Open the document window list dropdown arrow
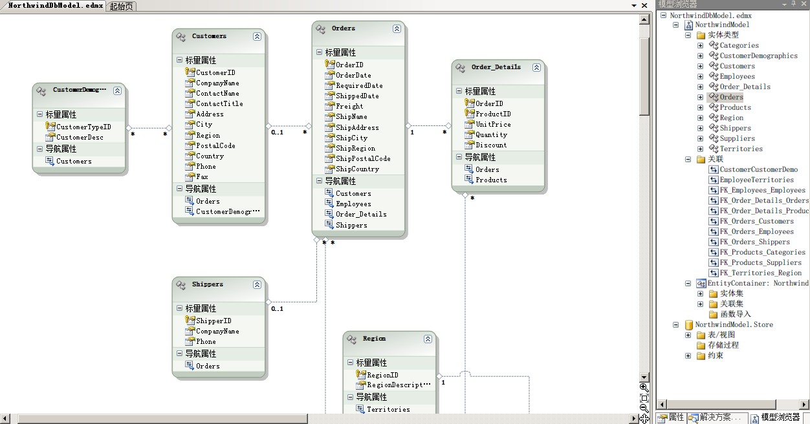This screenshot has width=810, height=424. point(635,6)
